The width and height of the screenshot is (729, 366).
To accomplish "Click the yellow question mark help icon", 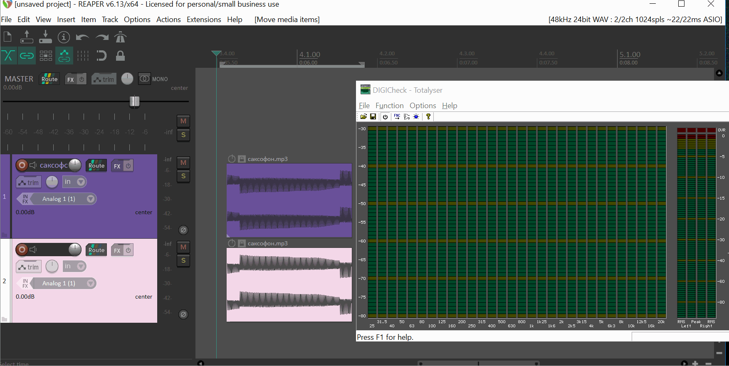I will [x=428, y=117].
